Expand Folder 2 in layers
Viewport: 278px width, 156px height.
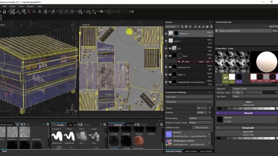pos(170,75)
